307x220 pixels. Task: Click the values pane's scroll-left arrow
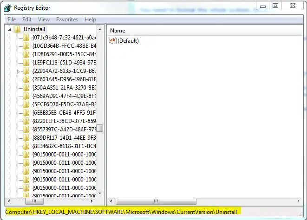coord(111,201)
